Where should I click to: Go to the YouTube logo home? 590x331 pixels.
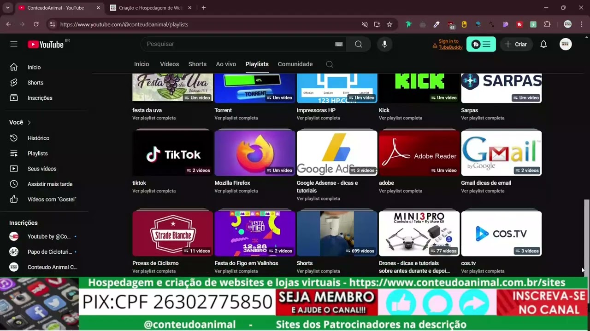tap(45, 44)
